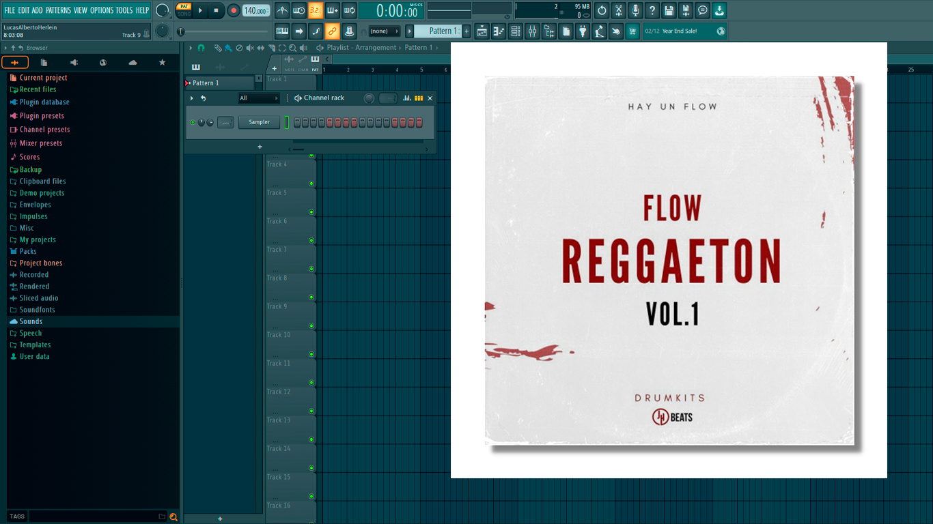The image size is (933, 524).
Task: Open the FILE menu
Action: click(10, 10)
